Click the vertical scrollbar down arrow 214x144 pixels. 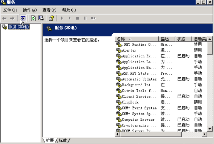(210, 129)
